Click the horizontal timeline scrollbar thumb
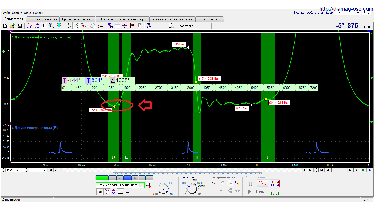 61,170
